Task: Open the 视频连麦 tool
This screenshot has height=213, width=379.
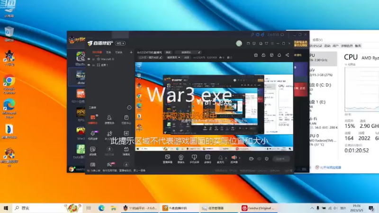Action: (x=92, y=135)
